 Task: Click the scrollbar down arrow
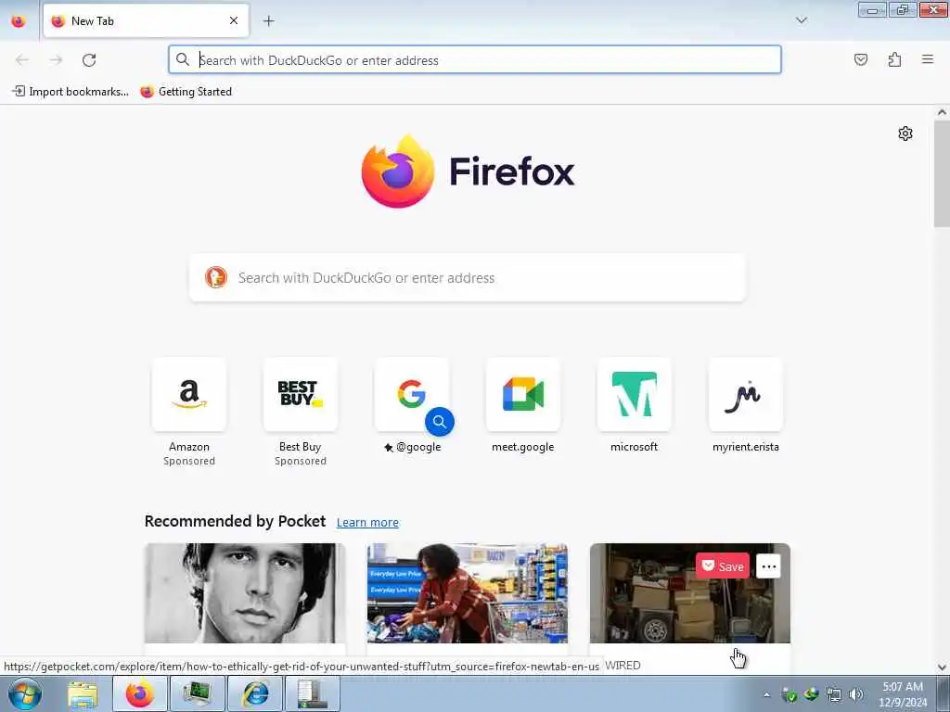tap(942, 667)
